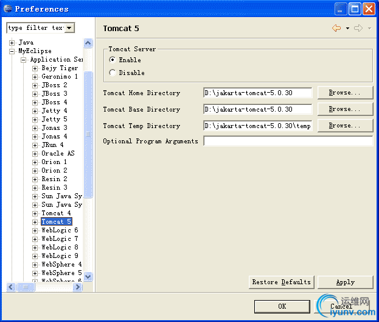Focus the Tomcat Home Directory field
Viewport: 379px width, 322px height.
[258, 93]
